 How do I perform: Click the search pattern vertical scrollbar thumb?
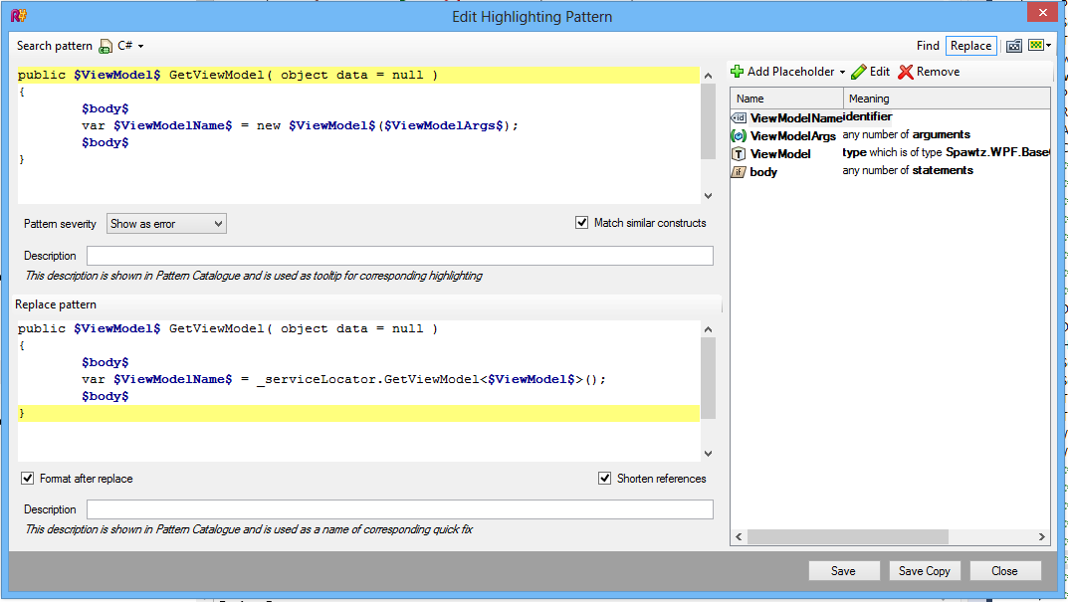[708, 121]
